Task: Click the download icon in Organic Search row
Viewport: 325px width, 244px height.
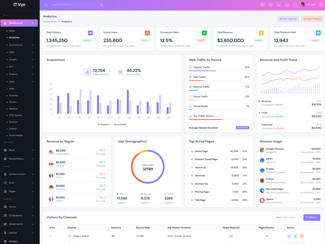Action: 289,236
